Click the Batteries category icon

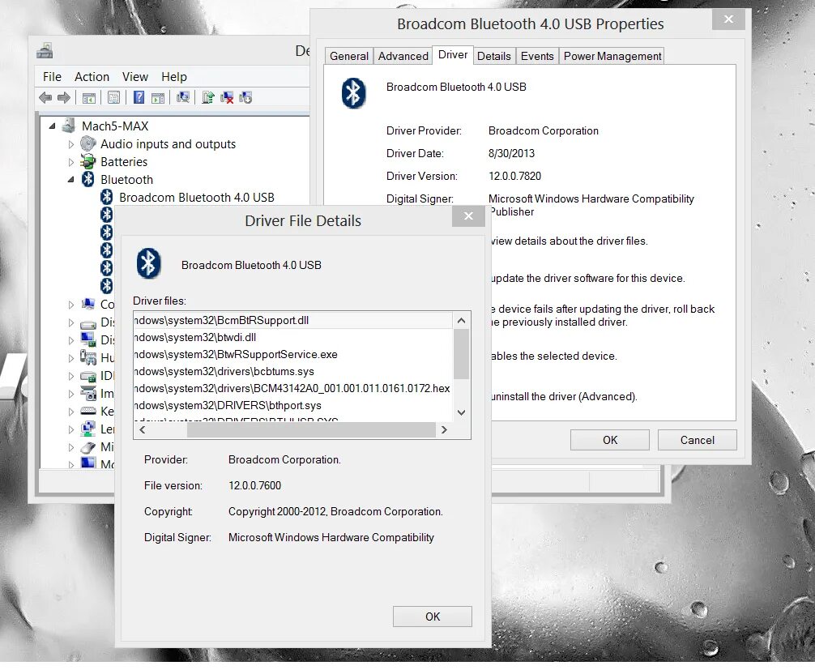pyautogui.click(x=87, y=162)
